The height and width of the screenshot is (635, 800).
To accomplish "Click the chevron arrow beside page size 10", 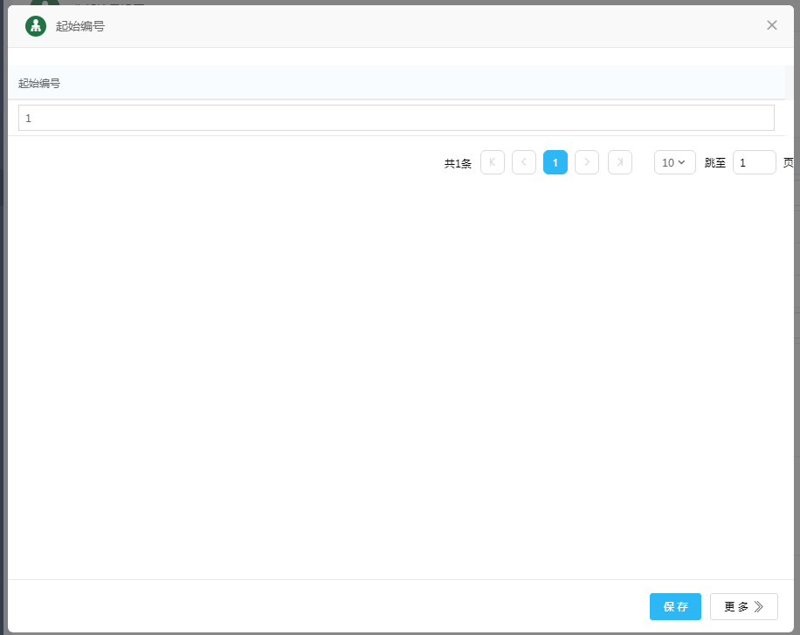I will point(682,162).
